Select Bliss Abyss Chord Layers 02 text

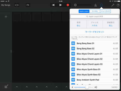pyautogui.click(x=89, y=59)
